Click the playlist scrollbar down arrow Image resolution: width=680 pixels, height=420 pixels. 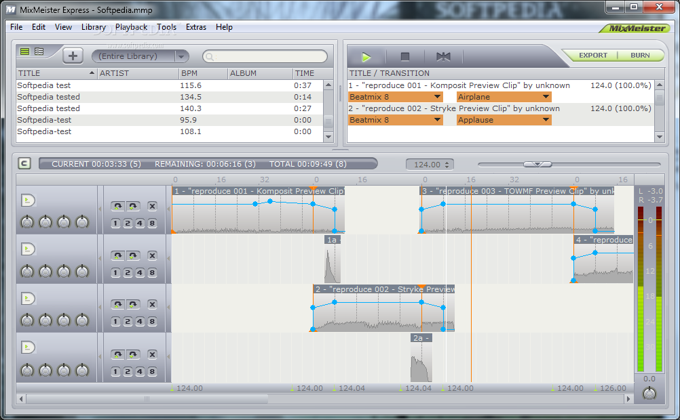tap(660, 137)
